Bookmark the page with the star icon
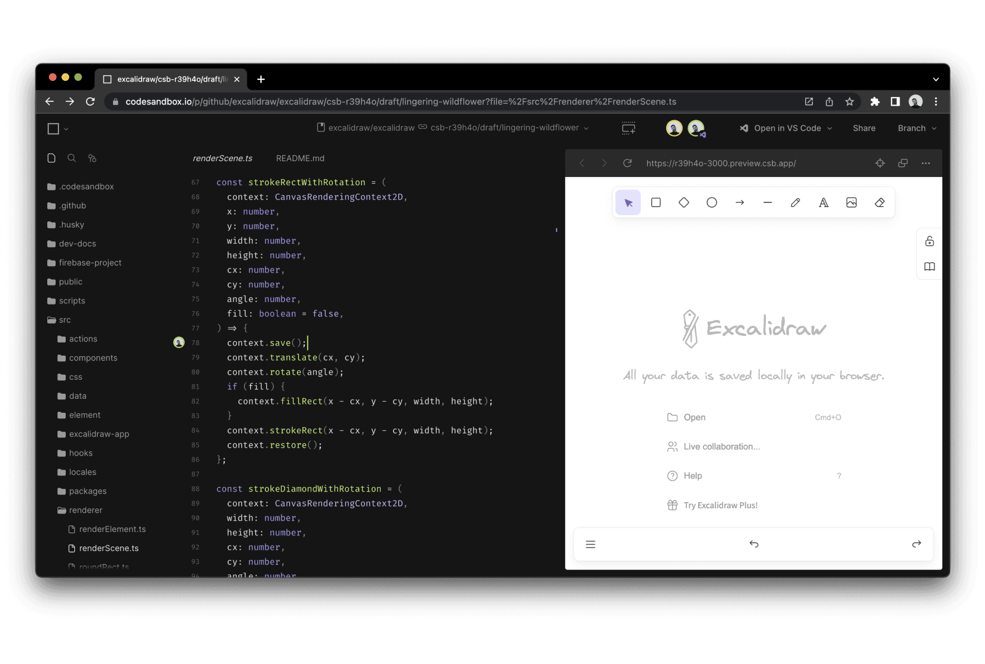The width and height of the screenshot is (985, 664). click(x=850, y=102)
